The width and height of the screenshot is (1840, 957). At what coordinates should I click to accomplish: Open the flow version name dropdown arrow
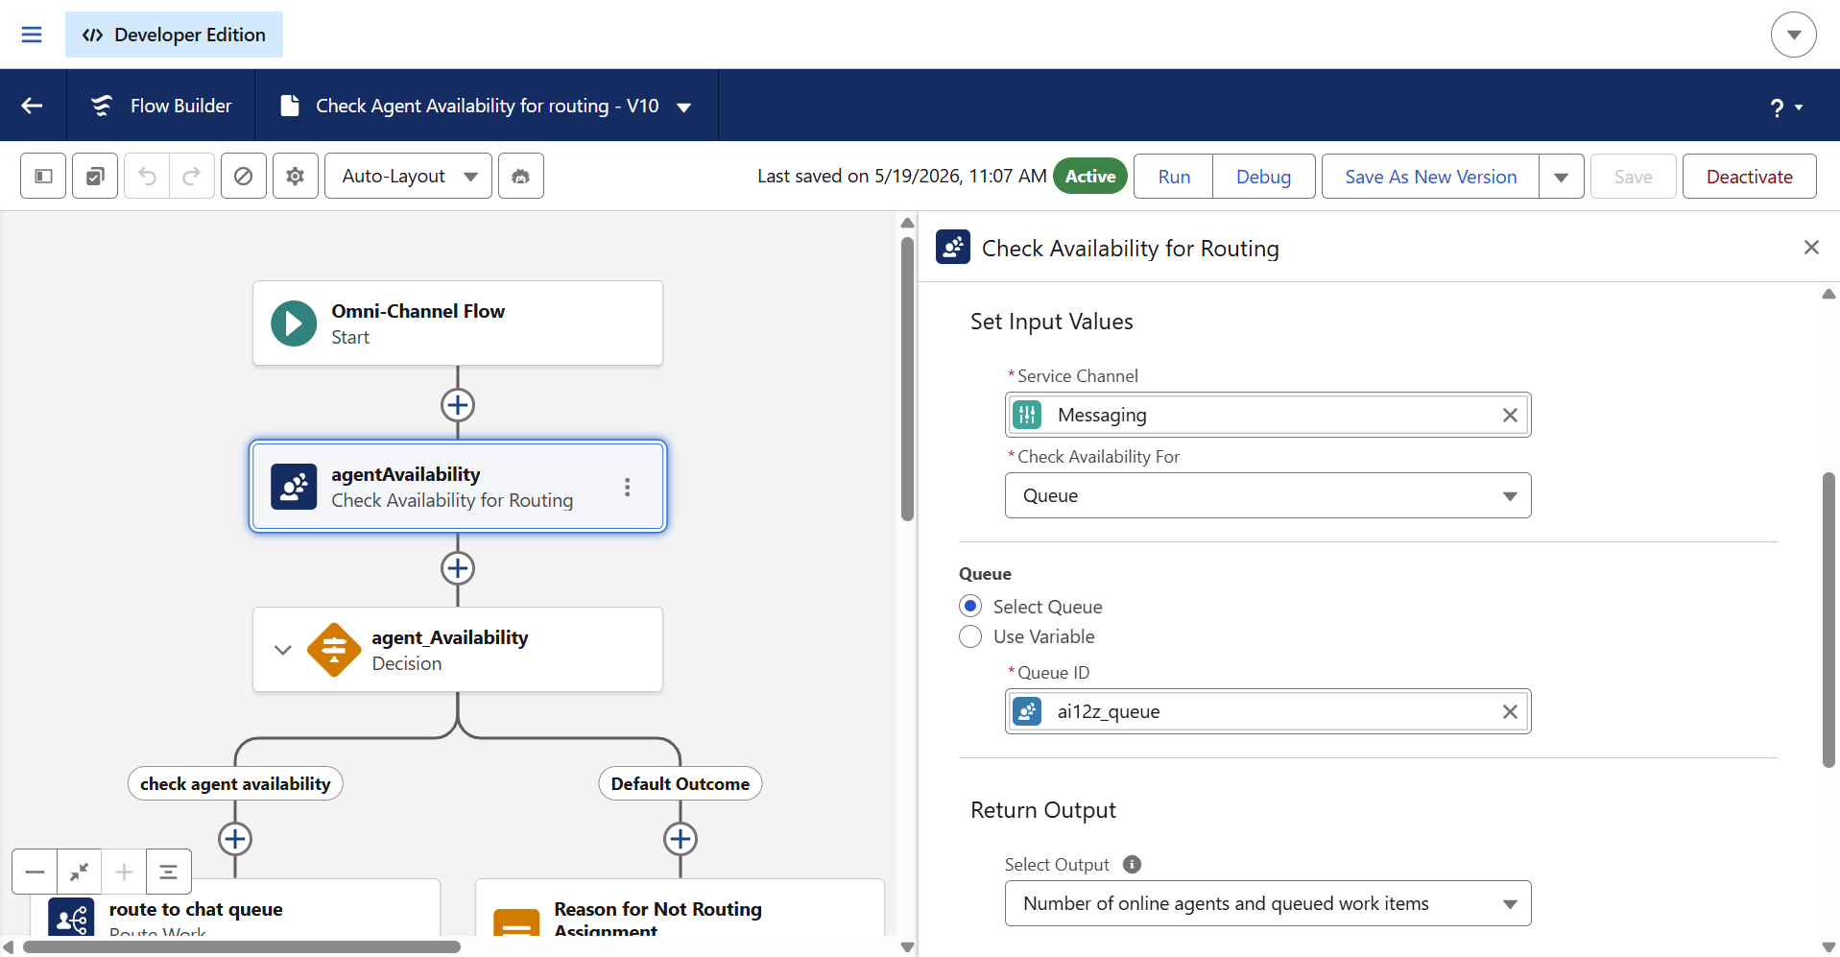pyautogui.click(x=684, y=107)
